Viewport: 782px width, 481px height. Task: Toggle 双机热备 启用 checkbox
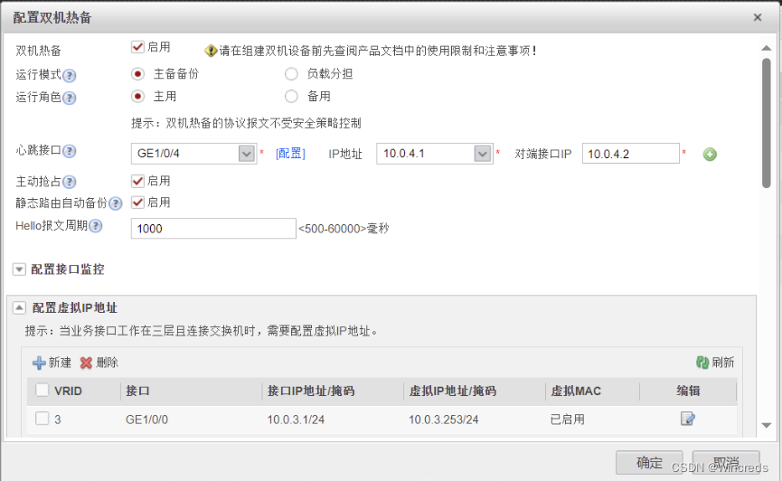pyautogui.click(x=137, y=47)
